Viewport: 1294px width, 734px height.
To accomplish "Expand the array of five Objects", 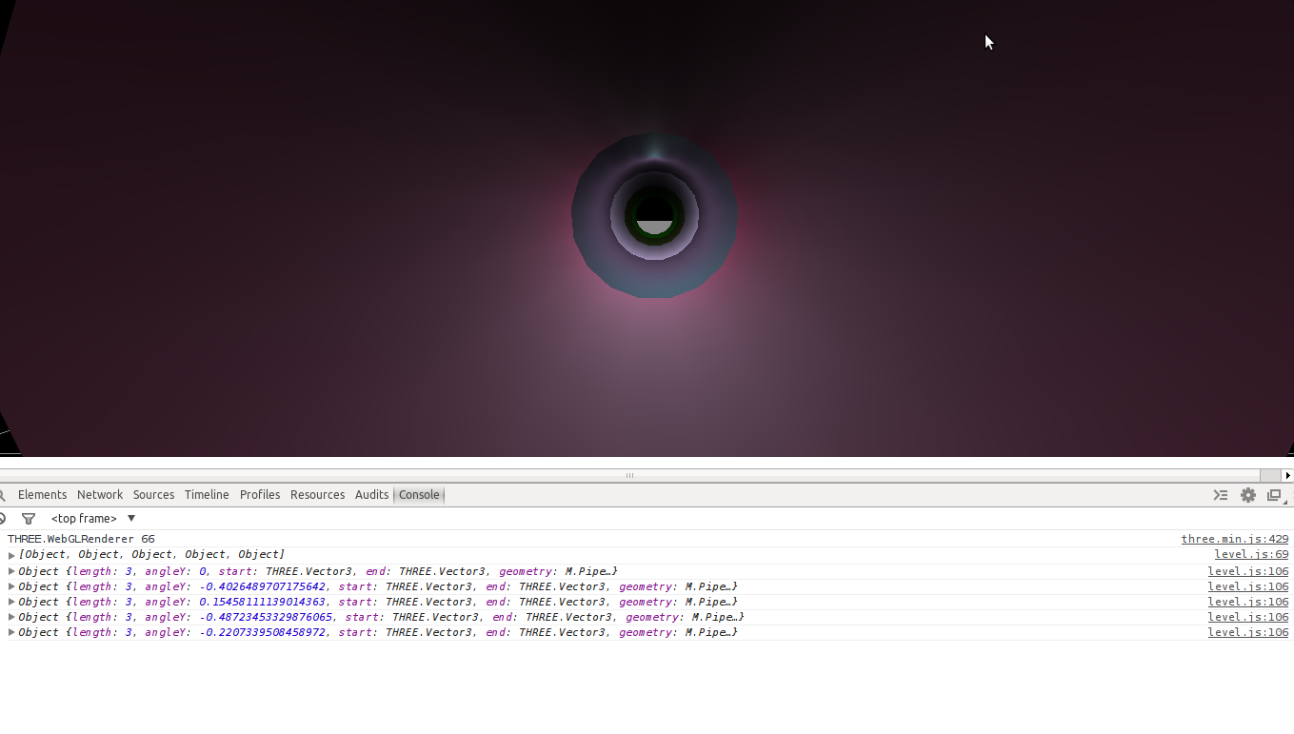I will [11, 555].
